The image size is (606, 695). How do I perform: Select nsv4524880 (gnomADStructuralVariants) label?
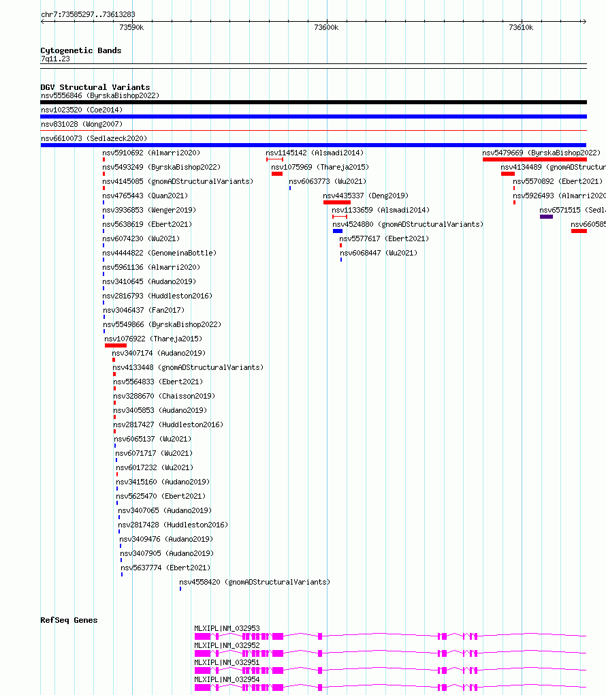(408, 224)
